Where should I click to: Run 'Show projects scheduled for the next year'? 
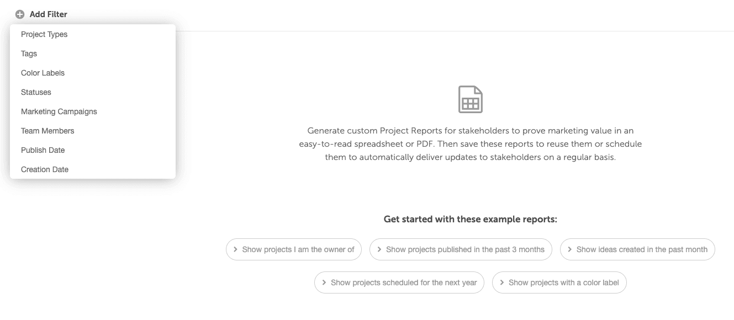pyautogui.click(x=399, y=282)
